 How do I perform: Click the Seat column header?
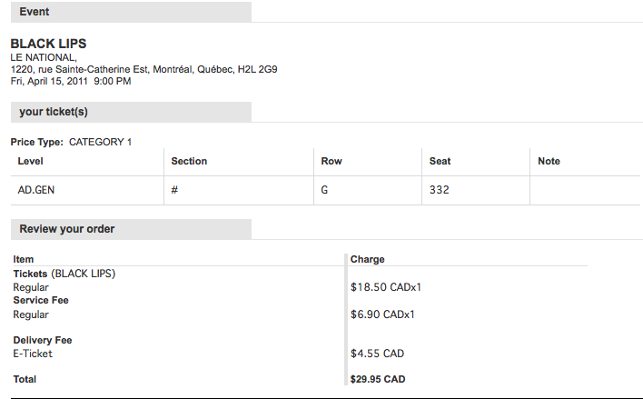440,161
